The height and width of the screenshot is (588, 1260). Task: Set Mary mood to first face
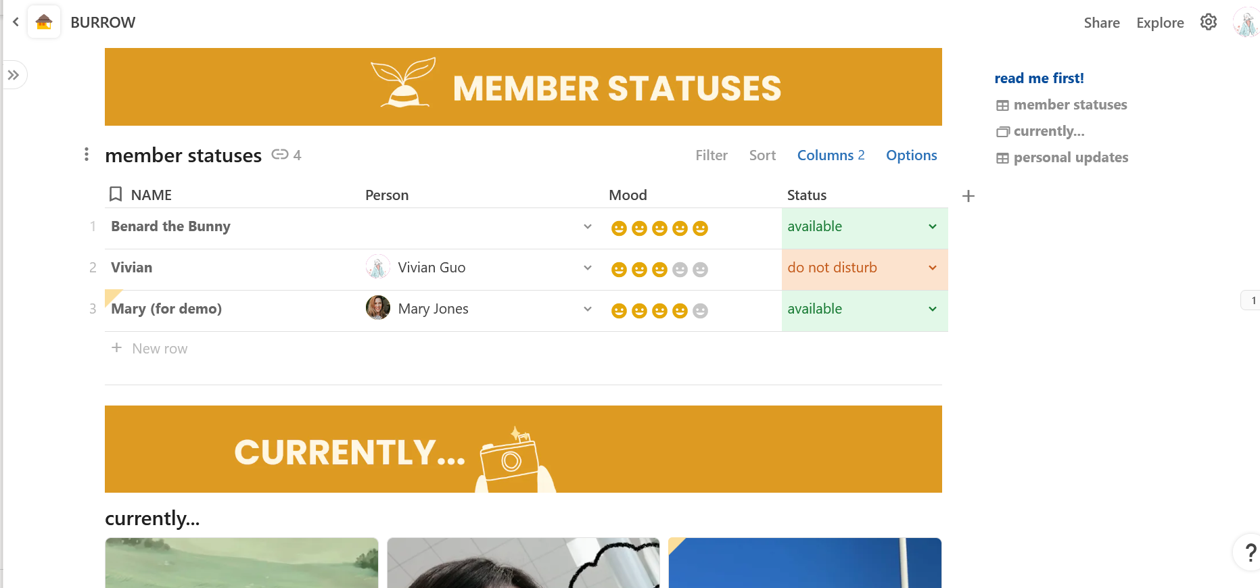click(619, 311)
